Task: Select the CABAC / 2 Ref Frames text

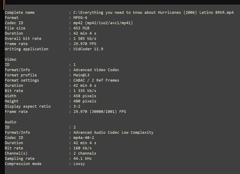Action: coord(96,80)
